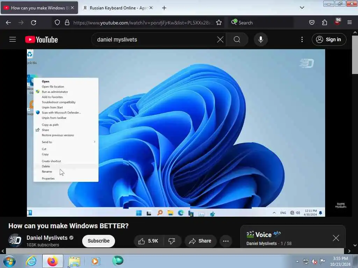Open the Firefox extensions puzzle icon

click(x=324, y=22)
